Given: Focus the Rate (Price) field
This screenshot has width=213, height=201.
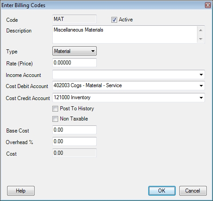Looking at the screenshot, I should (x=75, y=63).
